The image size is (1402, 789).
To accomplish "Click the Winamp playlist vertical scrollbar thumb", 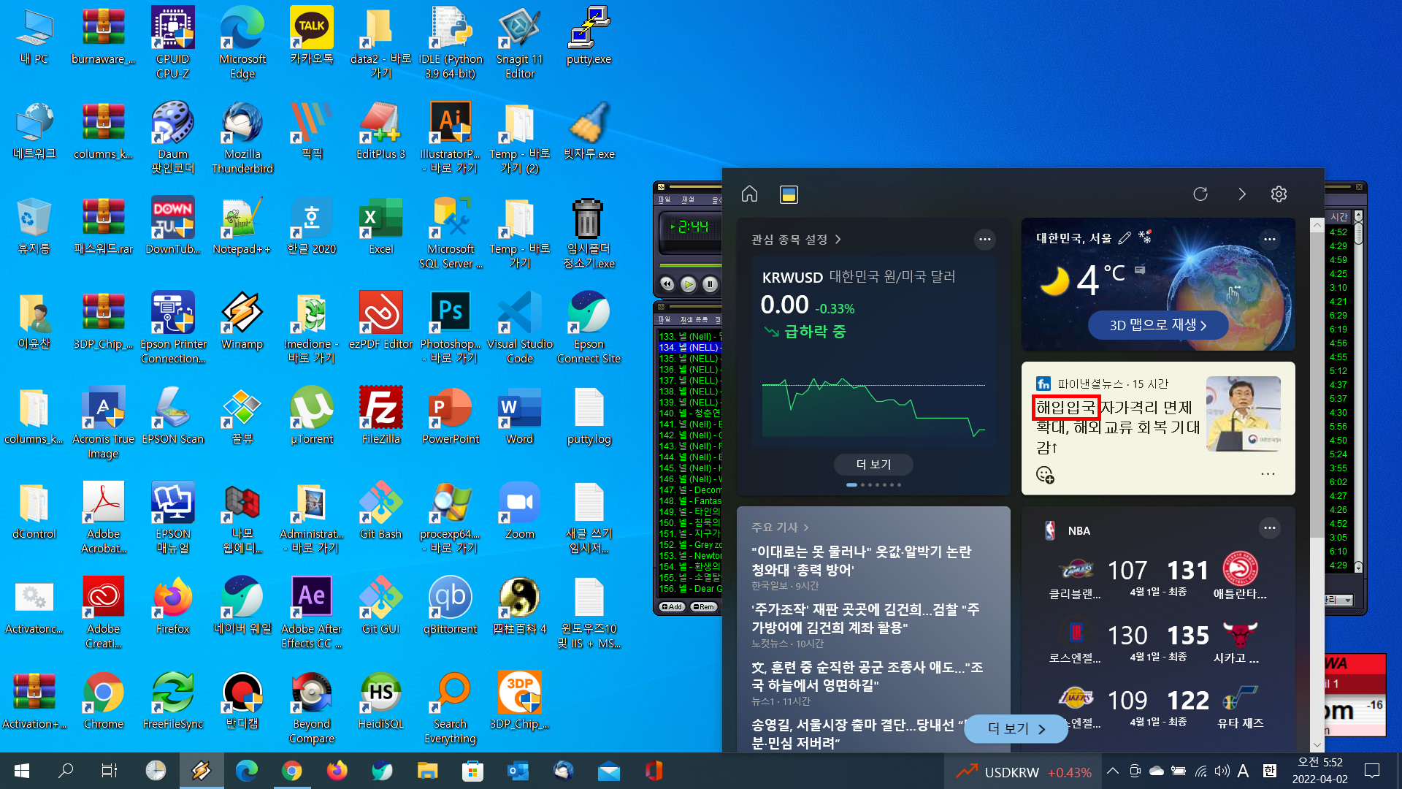I will click(x=1358, y=233).
